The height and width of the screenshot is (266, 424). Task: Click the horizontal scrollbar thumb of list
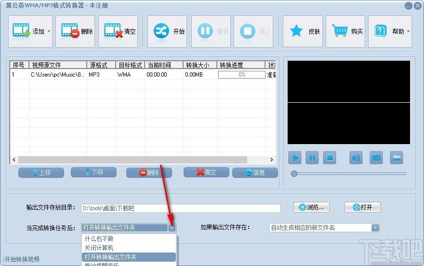132,160
